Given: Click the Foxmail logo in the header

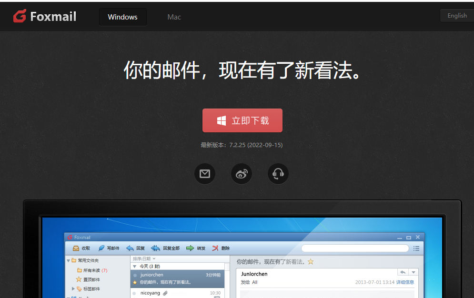Looking at the screenshot, I should [x=45, y=16].
